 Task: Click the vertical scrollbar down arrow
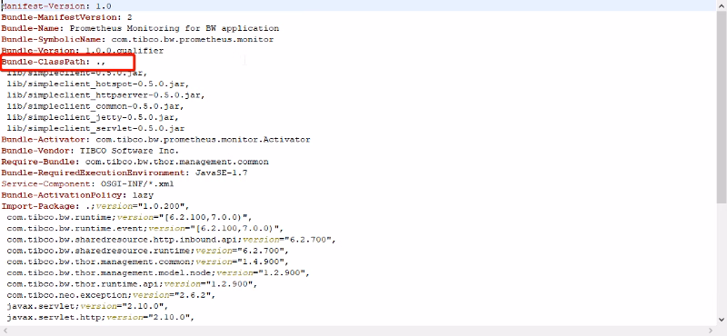tap(722, 320)
